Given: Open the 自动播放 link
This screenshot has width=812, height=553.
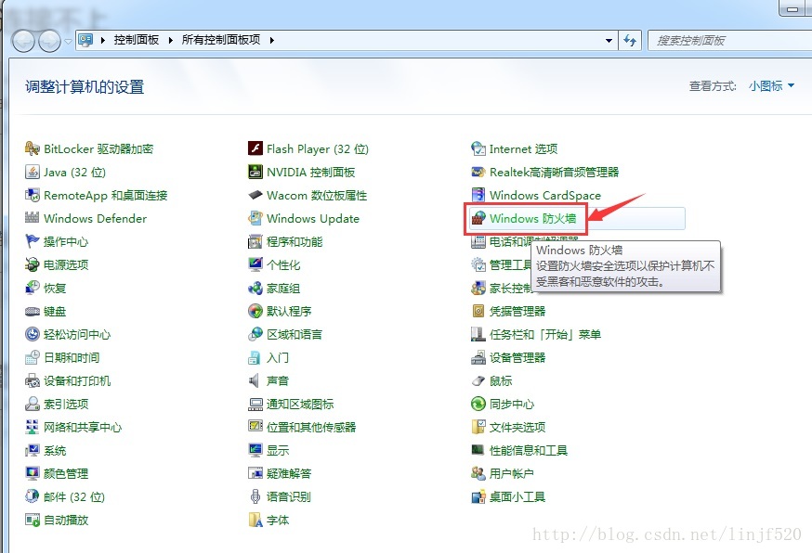Looking at the screenshot, I should (66, 520).
